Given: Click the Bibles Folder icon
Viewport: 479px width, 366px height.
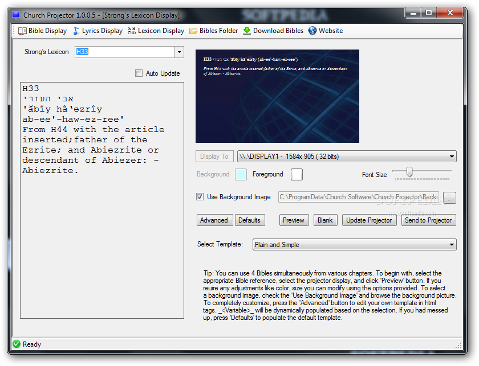Looking at the screenshot, I should click(193, 31).
